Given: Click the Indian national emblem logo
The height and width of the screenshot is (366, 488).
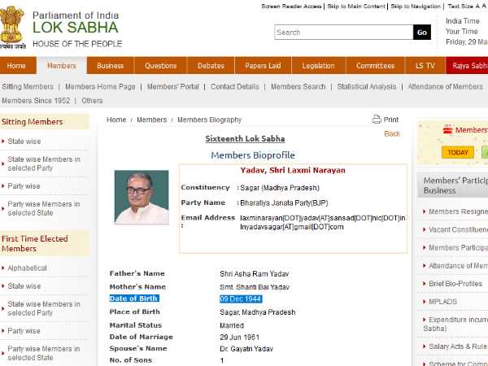Looking at the screenshot, I should [12, 28].
